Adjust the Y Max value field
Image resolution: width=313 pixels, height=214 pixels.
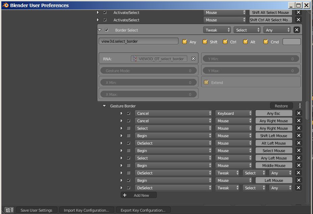(251, 71)
